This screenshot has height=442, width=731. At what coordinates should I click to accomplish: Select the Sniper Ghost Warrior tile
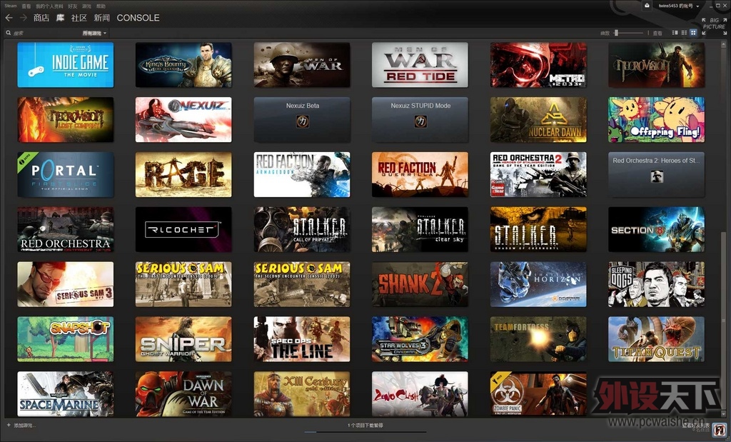(183, 339)
